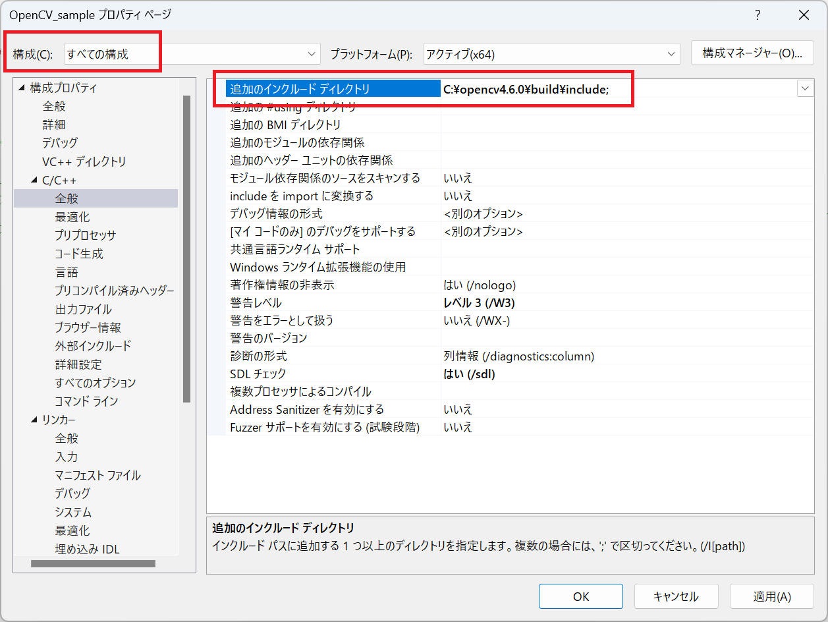Select 外部インクルード in the tree
The image size is (828, 622).
click(92, 345)
